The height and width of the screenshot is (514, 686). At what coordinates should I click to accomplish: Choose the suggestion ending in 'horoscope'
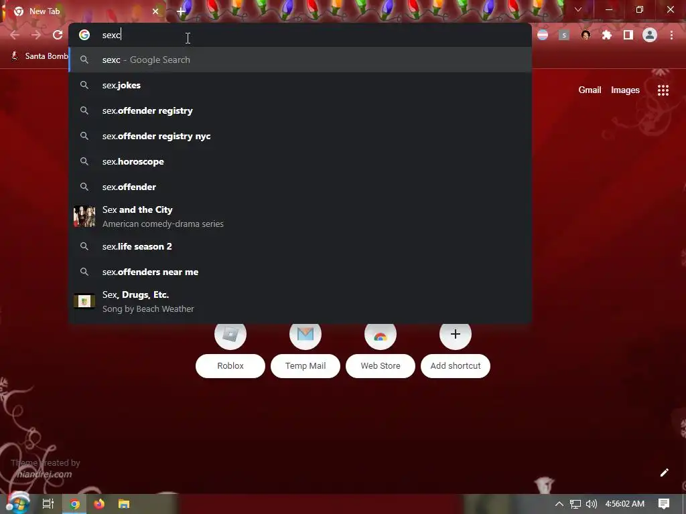tap(300, 161)
